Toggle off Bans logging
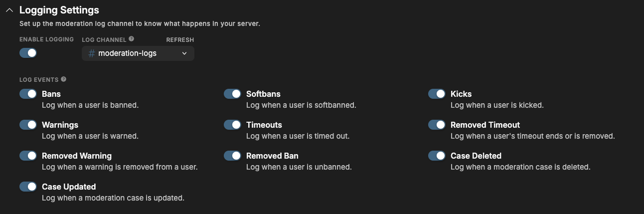This screenshot has width=644, height=214. (x=28, y=94)
